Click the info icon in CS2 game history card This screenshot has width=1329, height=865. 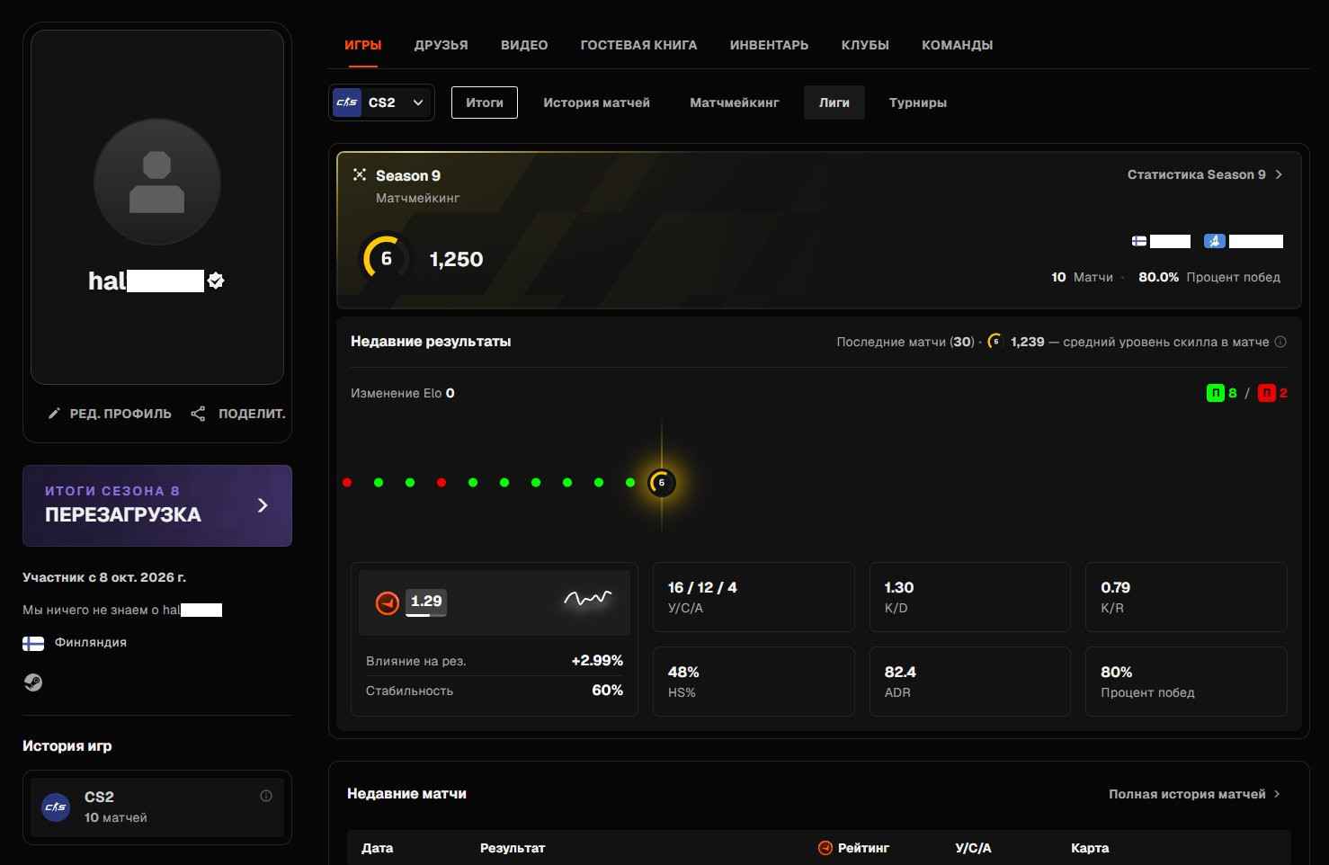coord(266,796)
